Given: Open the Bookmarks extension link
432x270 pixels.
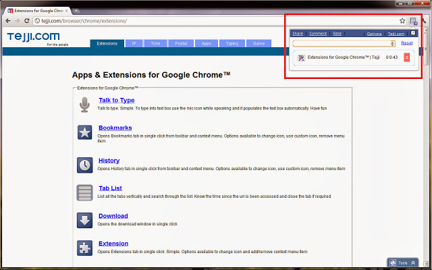Looking at the screenshot, I should pyautogui.click(x=115, y=128).
